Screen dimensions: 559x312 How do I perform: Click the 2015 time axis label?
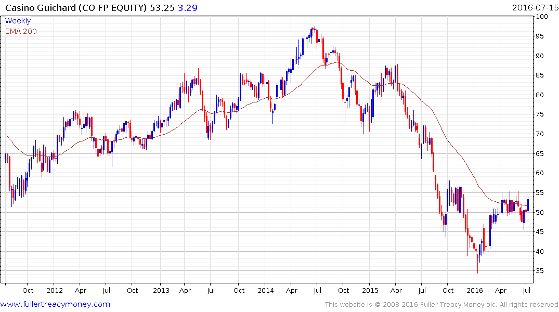tap(370, 290)
